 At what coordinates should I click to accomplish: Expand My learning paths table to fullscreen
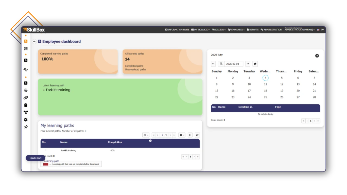(190, 135)
